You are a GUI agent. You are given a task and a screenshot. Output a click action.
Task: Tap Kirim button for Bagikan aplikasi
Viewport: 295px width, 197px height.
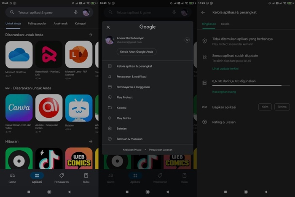[x=265, y=107]
